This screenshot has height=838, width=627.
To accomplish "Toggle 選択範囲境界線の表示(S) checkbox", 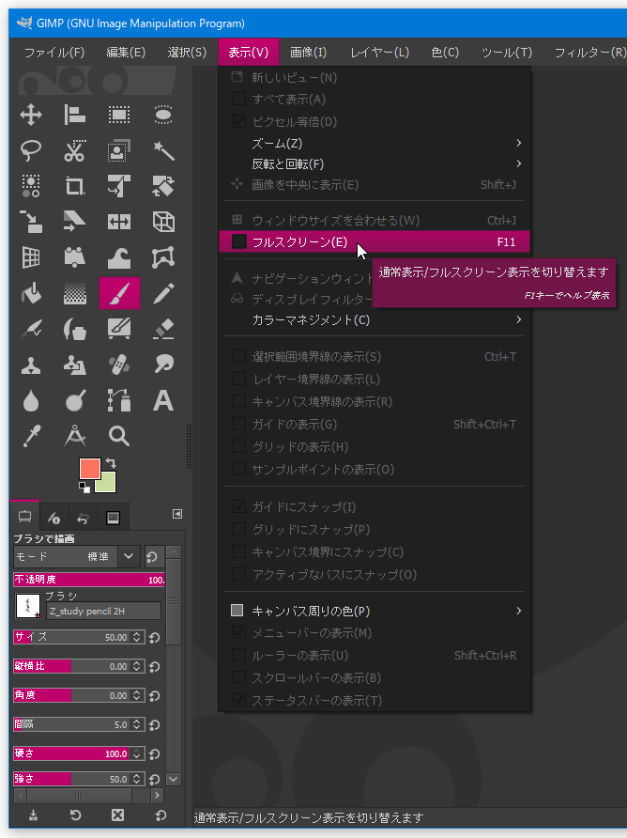I will pyautogui.click(x=238, y=356).
